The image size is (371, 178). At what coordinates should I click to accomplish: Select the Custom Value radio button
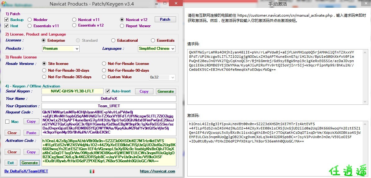point(104,77)
